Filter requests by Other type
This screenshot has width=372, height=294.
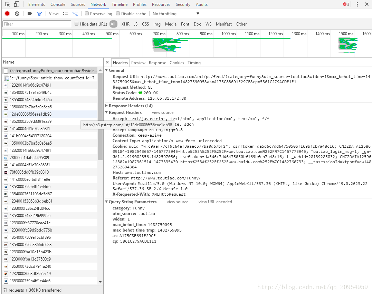241,24
